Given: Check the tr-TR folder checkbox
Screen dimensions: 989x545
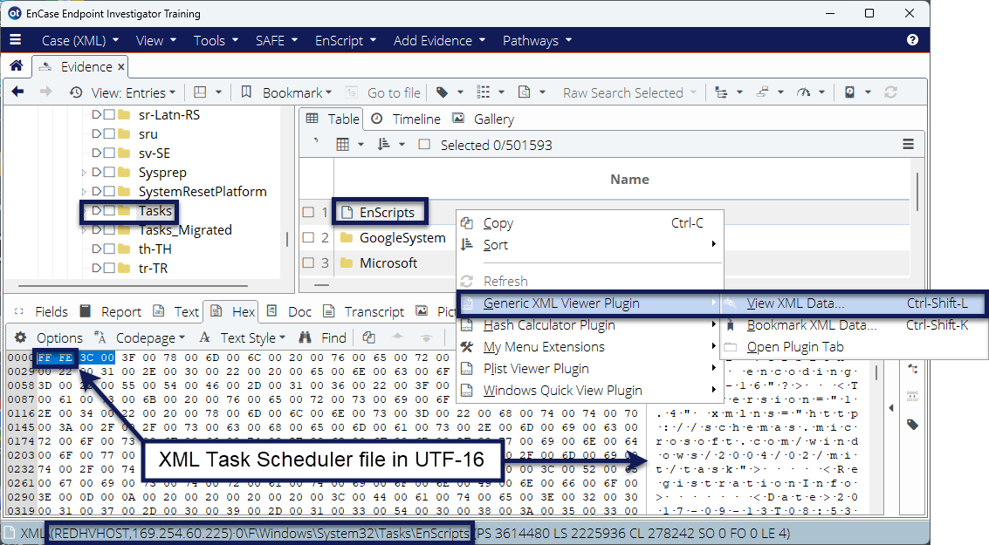Looking at the screenshot, I should (x=109, y=268).
